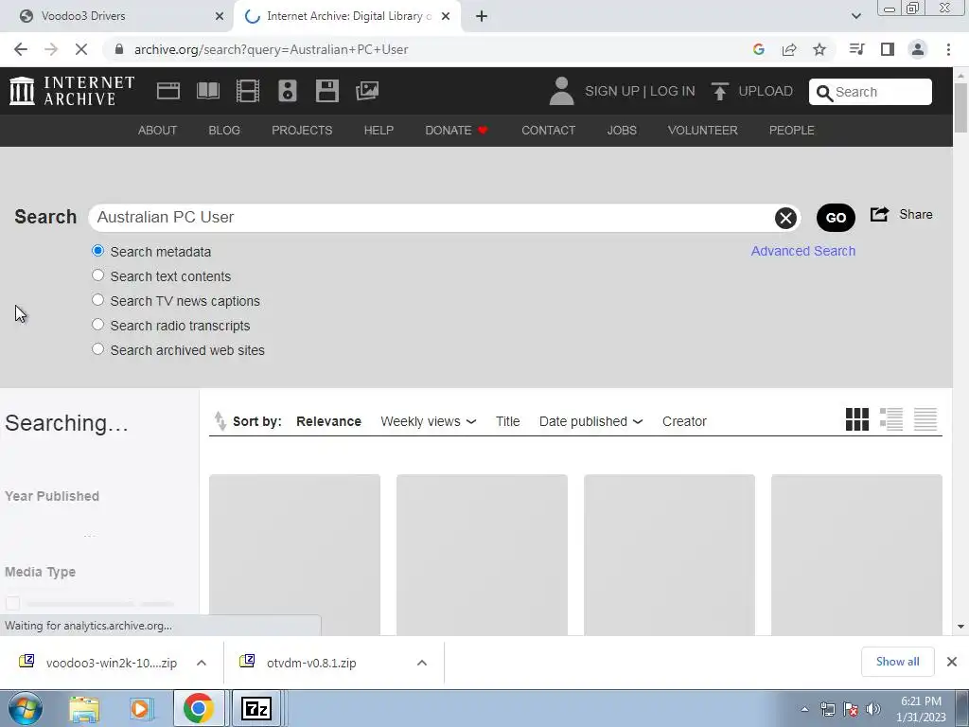Click the Share icon
The width and height of the screenshot is (969, 727).
879,214
